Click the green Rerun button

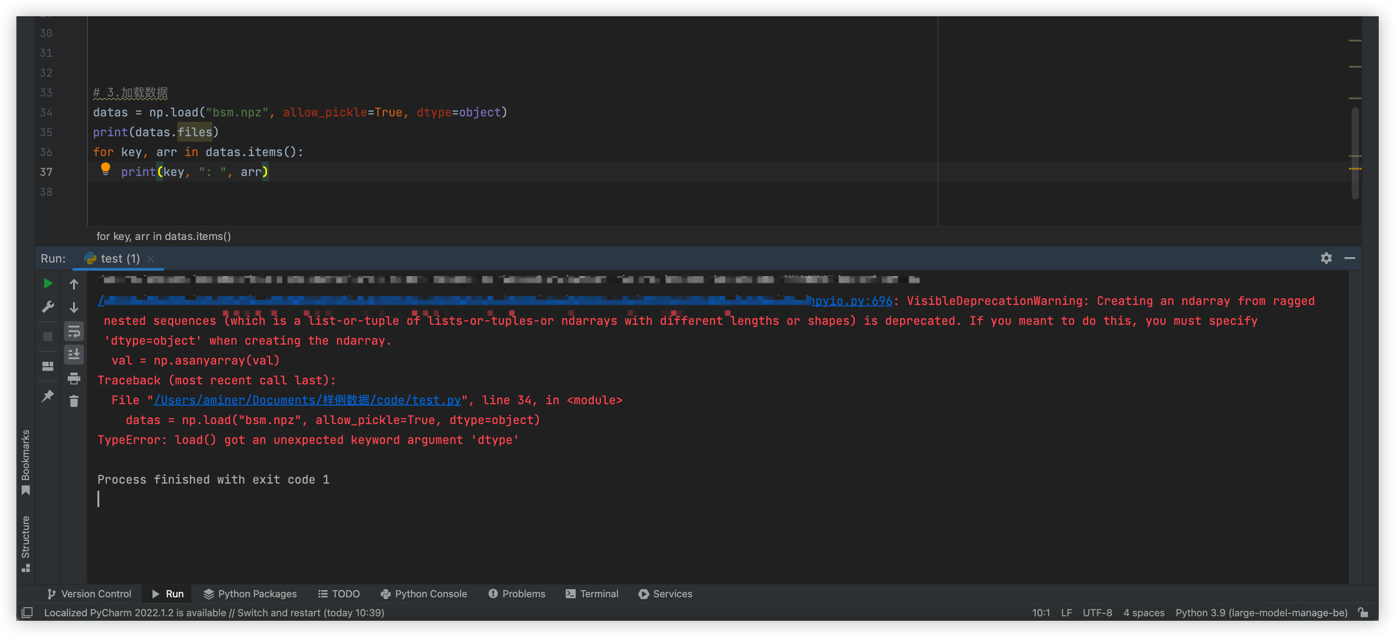click(48, 283)
